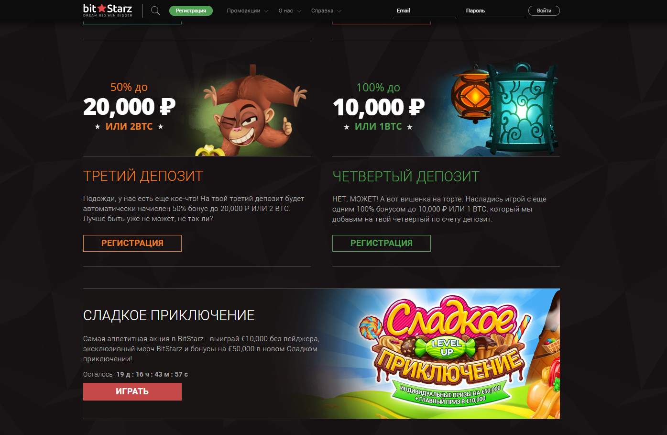Click the Третий депозит heading
The image size is (667, 435).
tap(143, 176)
